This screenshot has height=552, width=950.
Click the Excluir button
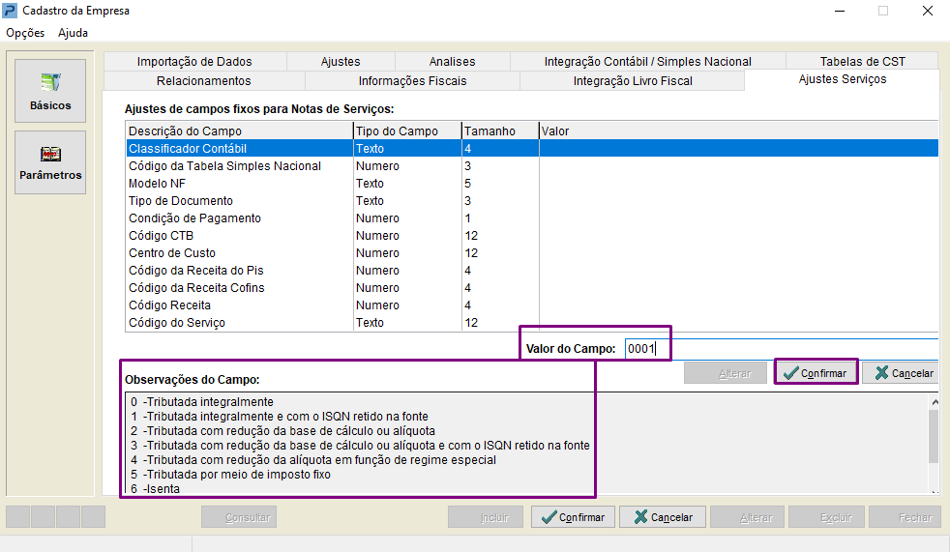[826, 517]
